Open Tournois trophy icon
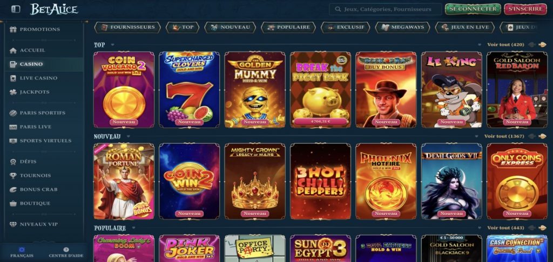 pos(13,176)
